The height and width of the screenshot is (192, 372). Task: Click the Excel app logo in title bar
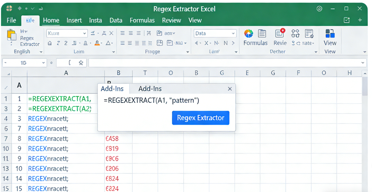pos(9,8)
